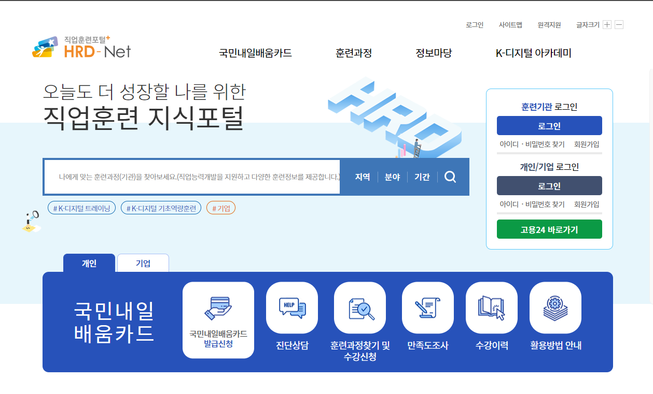Click the magnifier search icon
Screen dimensions: 653x394
450,177
